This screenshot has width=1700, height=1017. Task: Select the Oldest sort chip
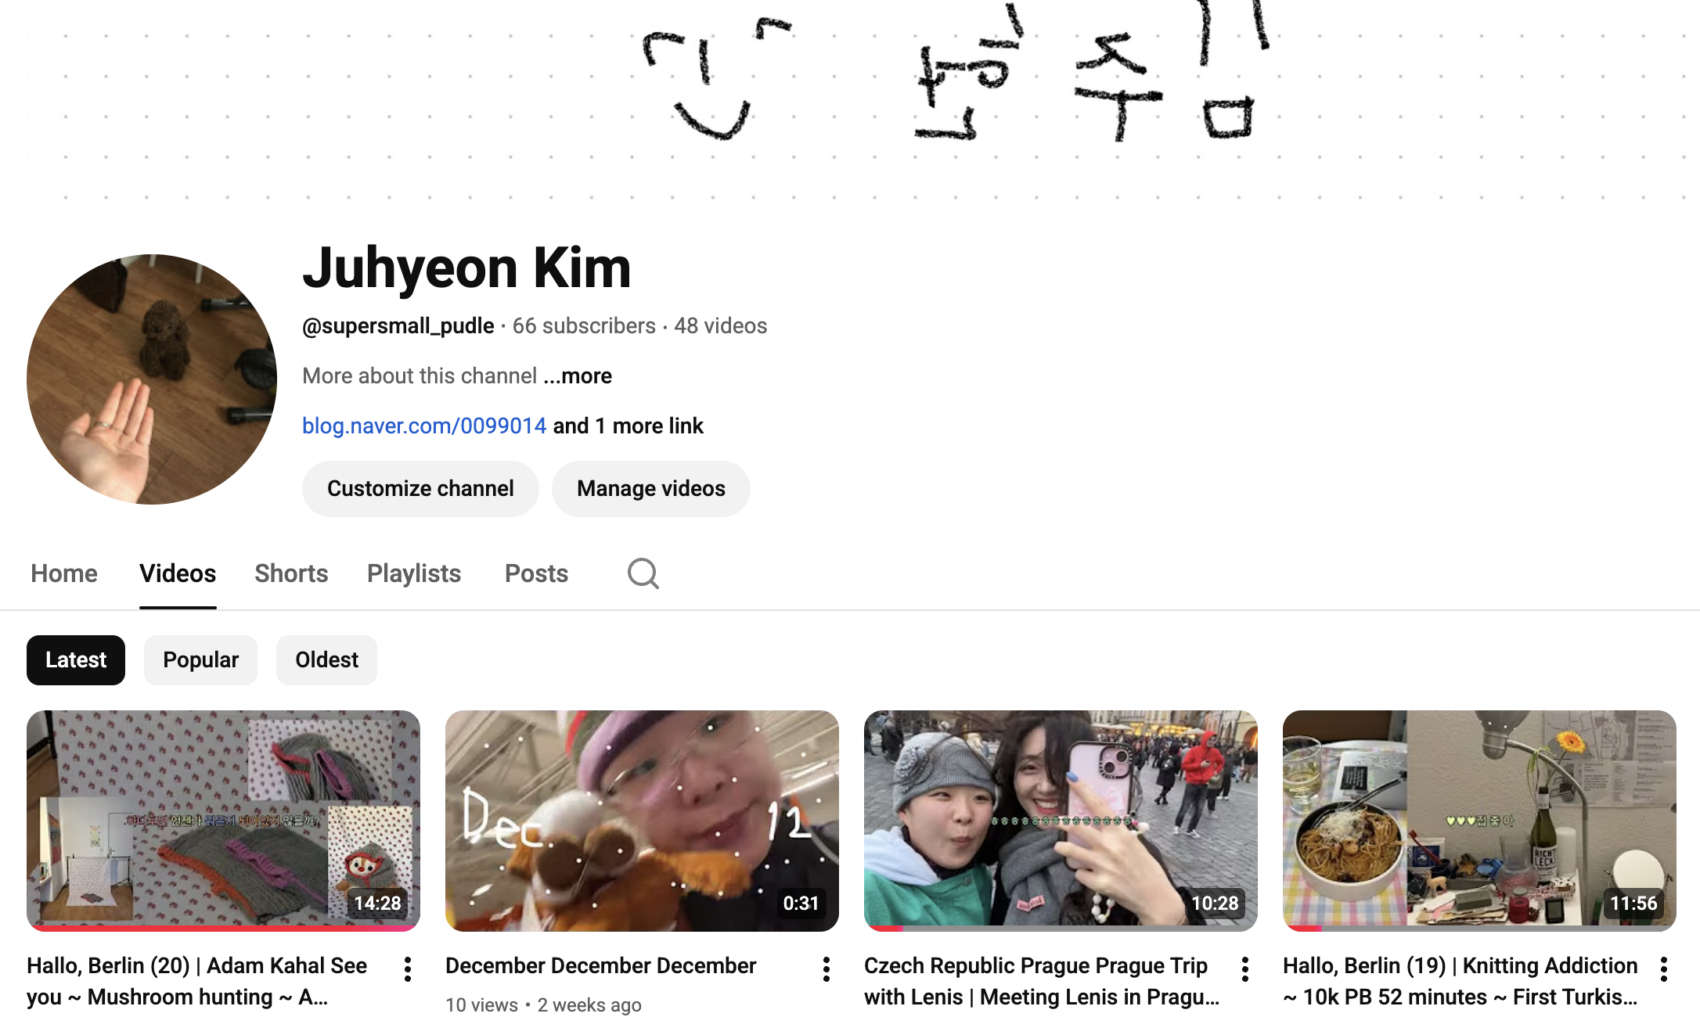(x=326, y=660)
